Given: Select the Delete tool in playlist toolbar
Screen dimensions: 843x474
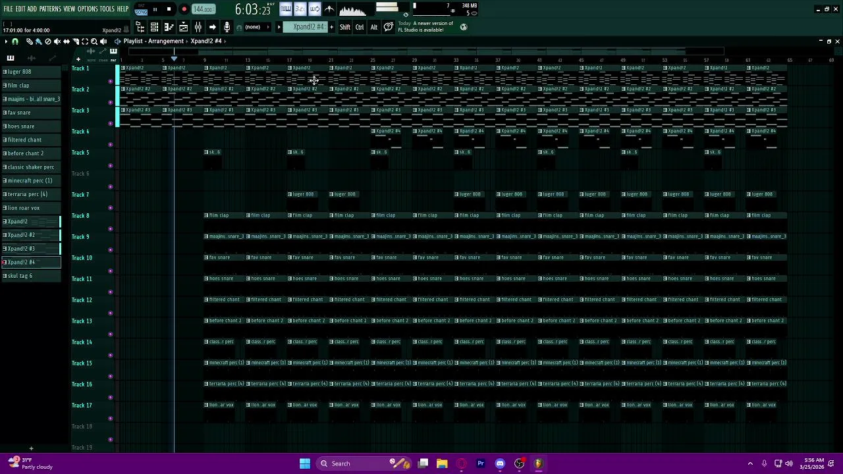Looking at the screenshot, I should click(47, 41).
